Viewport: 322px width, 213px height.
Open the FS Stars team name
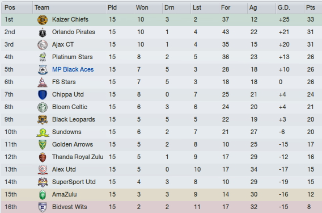pos(63,82)
